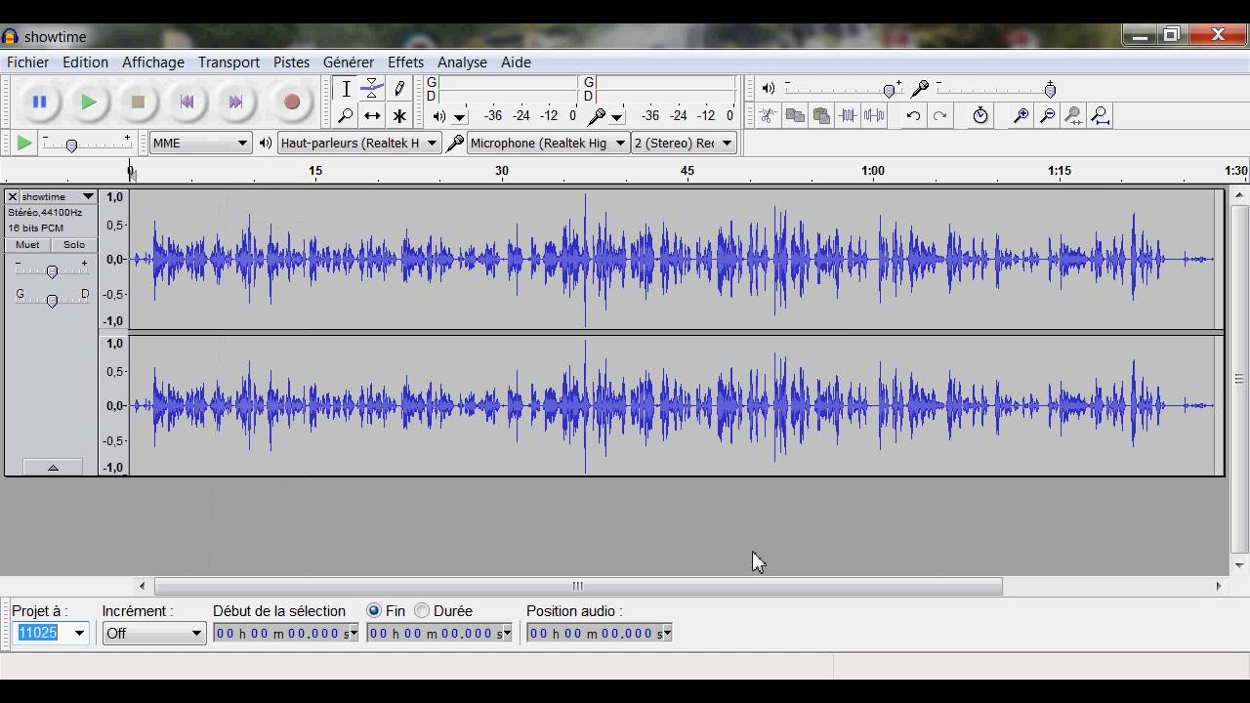1250x703 pixels.
Task: Open the Transport menu
Action: [229, 62]
